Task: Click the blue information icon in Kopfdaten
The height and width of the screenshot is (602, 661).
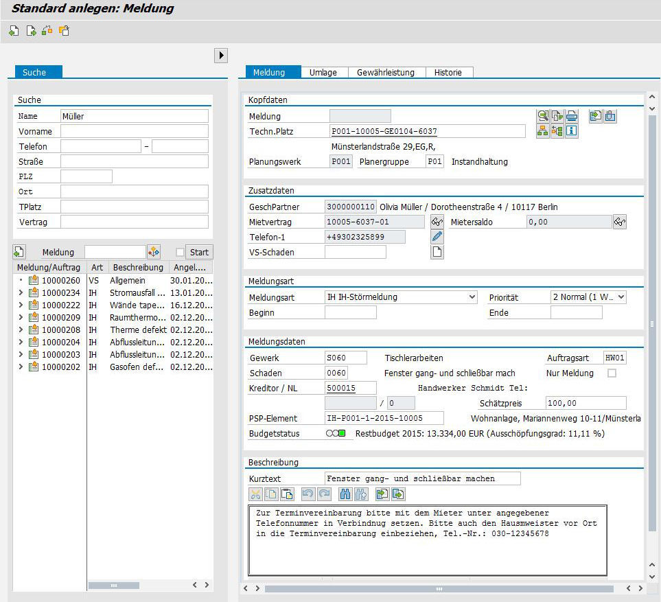Action: [572, 131]
